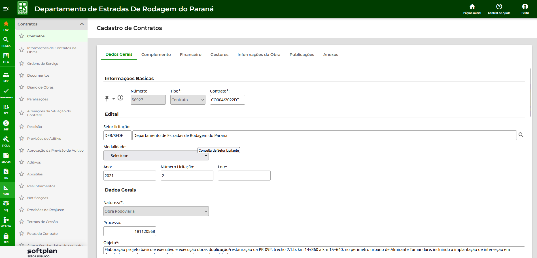Open the pin dropdown arrow near Número
The width and height of the screenshot is (537, 258).
pyautogui.click(x=113, y=99)
